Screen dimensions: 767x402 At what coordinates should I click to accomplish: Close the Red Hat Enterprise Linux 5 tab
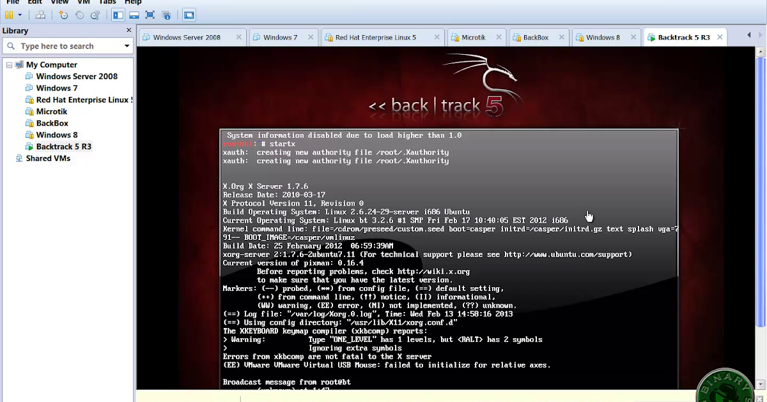pyautogui.click(x=437, y=38)
